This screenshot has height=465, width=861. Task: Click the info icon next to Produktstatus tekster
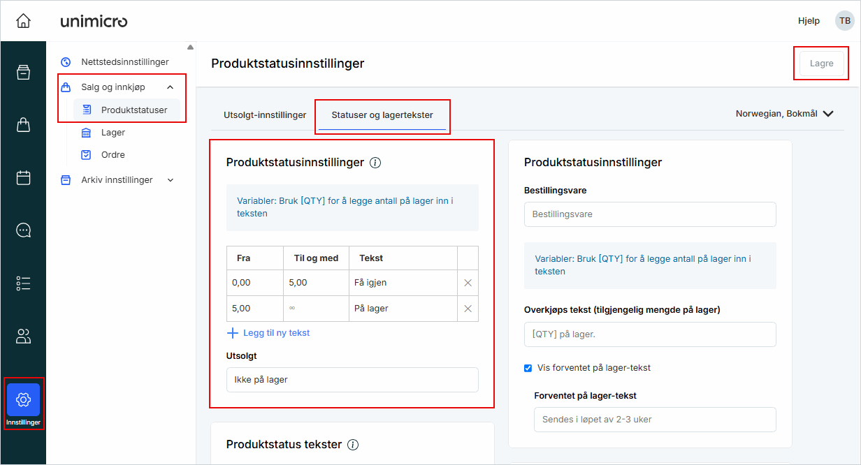354,445
